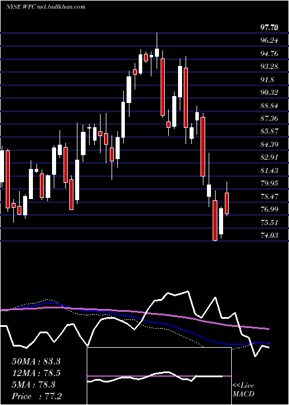Click the 93.28 price level label
The image size is (289, 405).
[269, 67]
